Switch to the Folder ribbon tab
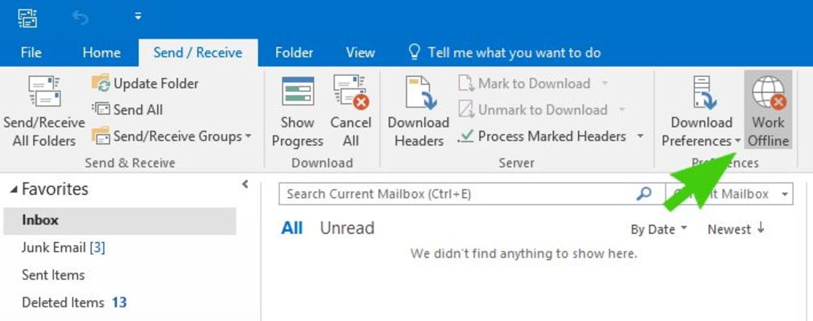 pyautogui.click(x=294, y=52)
